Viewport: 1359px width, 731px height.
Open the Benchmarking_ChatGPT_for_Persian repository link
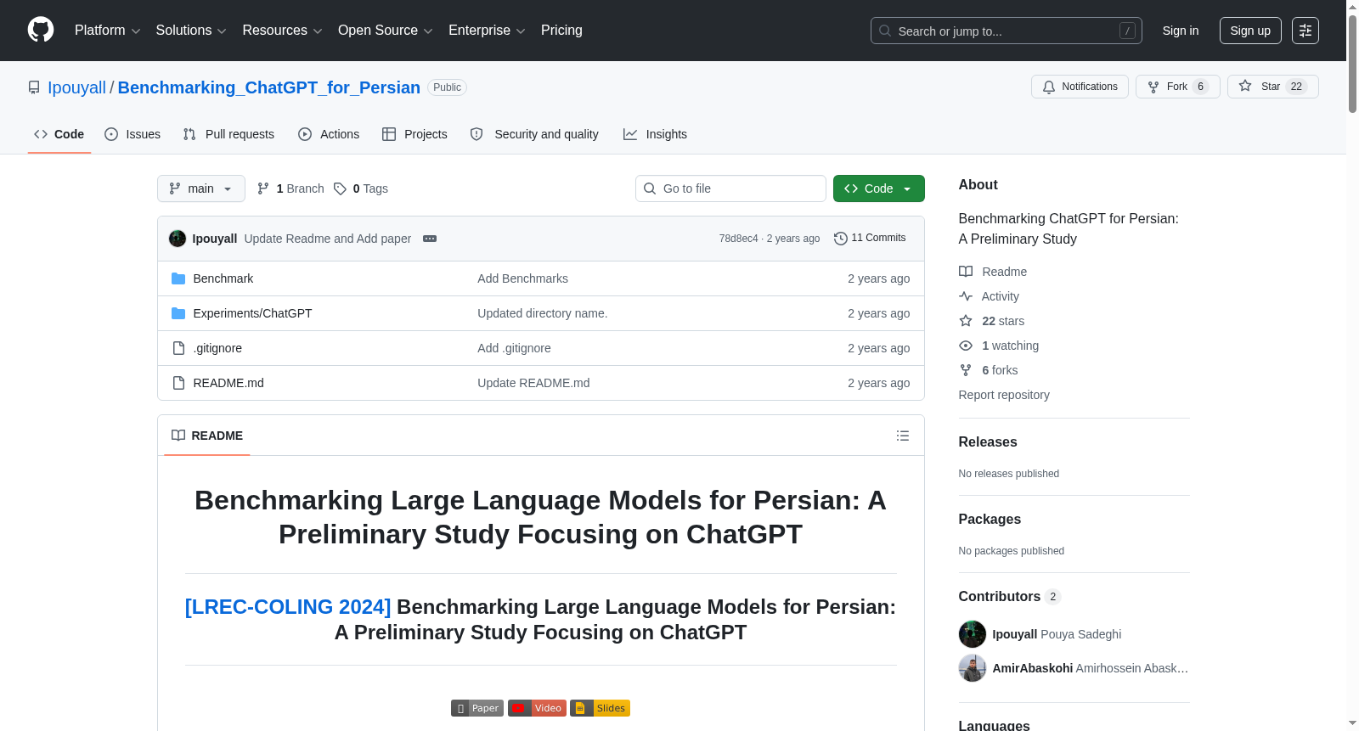268,87
